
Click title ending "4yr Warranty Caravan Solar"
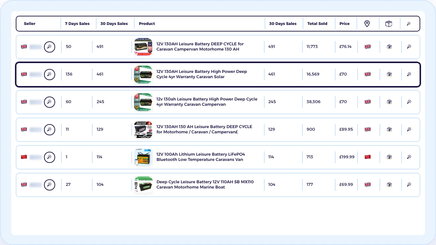tap(202, 74)
